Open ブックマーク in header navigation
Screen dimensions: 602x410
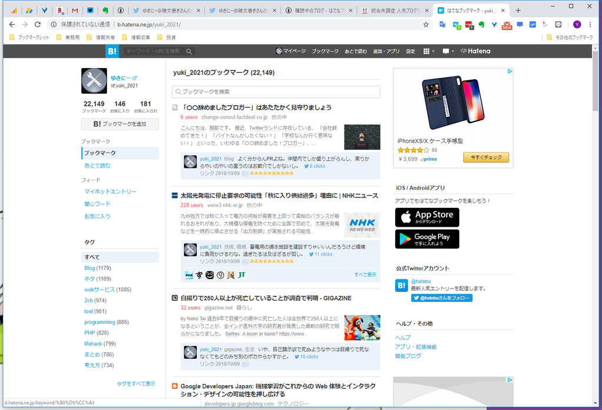point(325,51)
